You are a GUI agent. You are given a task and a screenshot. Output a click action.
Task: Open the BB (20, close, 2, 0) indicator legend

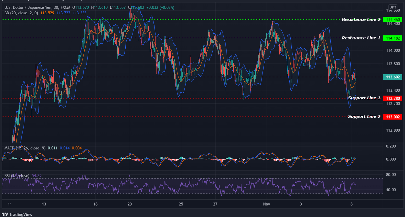(x=21, y=13)
